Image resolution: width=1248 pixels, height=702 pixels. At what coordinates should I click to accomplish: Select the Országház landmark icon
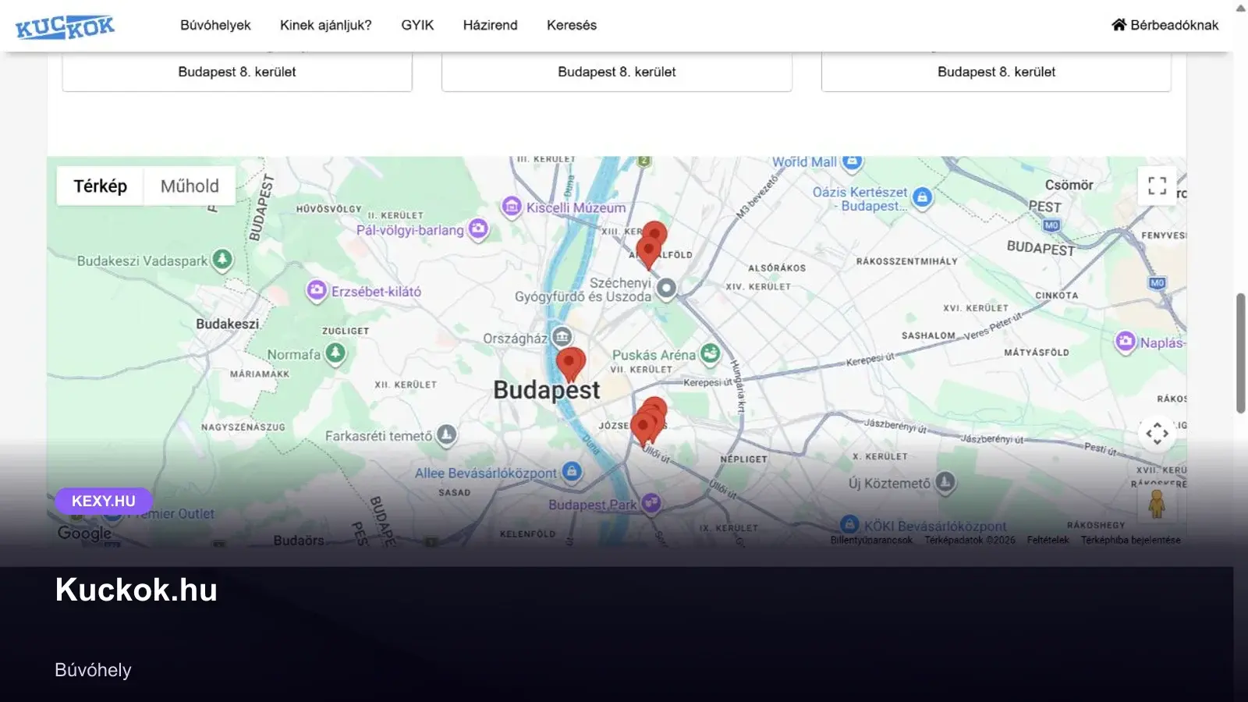click(562, 336)
